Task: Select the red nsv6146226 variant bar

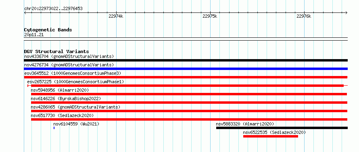Action: pos(189,103)
